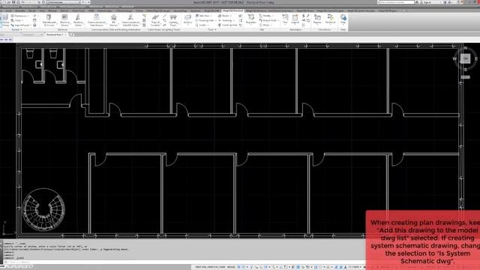480x270 pixels.
Task: Select the Electrical Cables tool
Action: click(x=78, y=20)
